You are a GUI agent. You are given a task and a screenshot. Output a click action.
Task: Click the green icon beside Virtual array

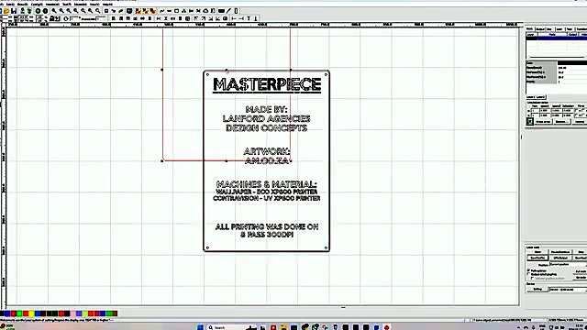tap(530, 122)
